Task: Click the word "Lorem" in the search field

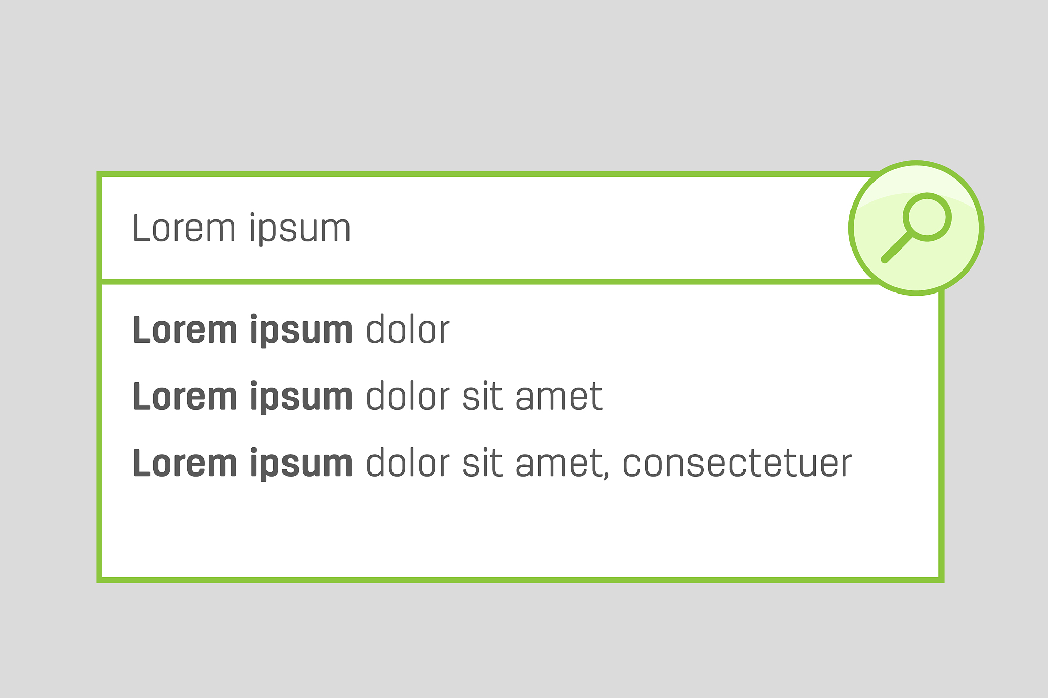Action: 183,228
